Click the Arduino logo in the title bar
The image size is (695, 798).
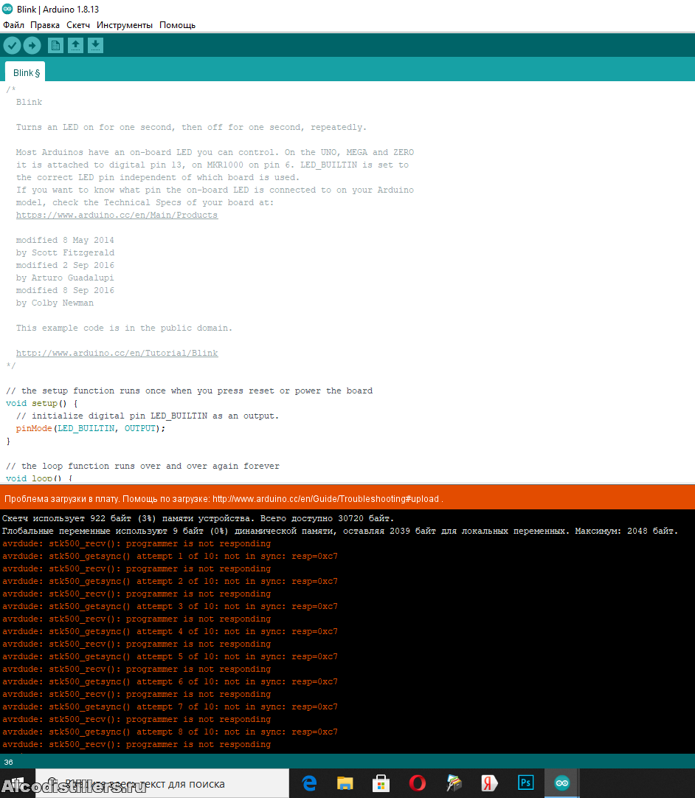tap(7, 9)
